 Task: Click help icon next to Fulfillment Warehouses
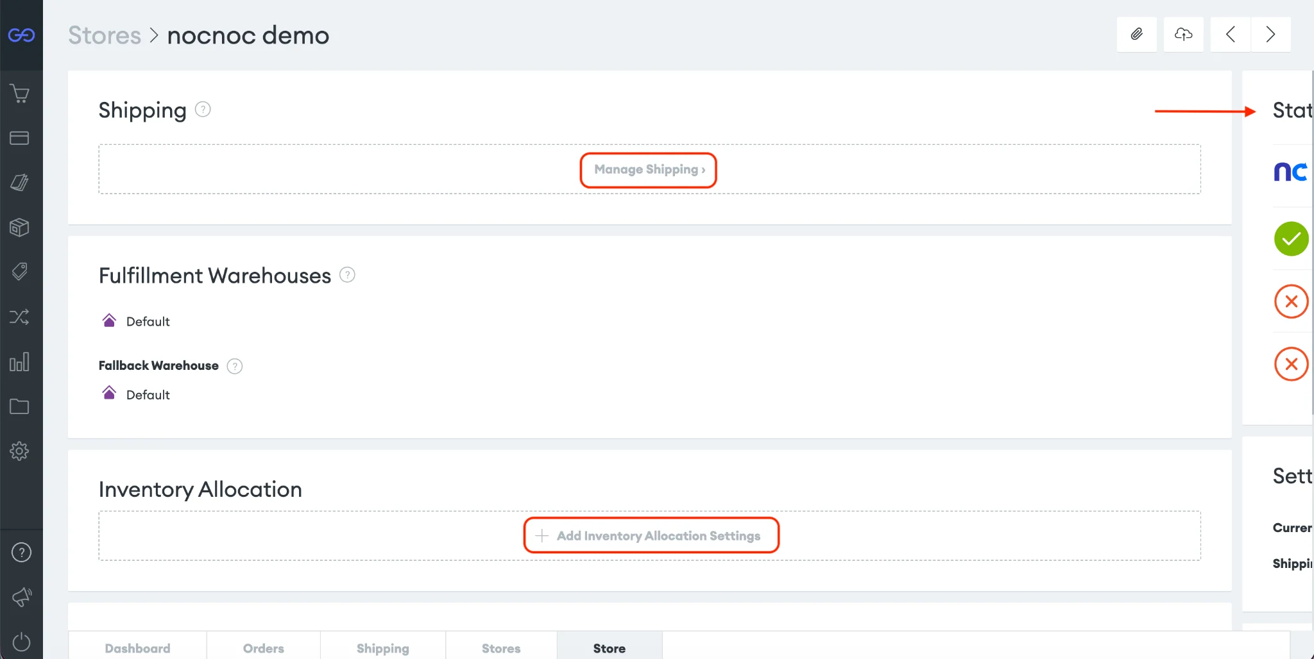(x=347, y=275)
